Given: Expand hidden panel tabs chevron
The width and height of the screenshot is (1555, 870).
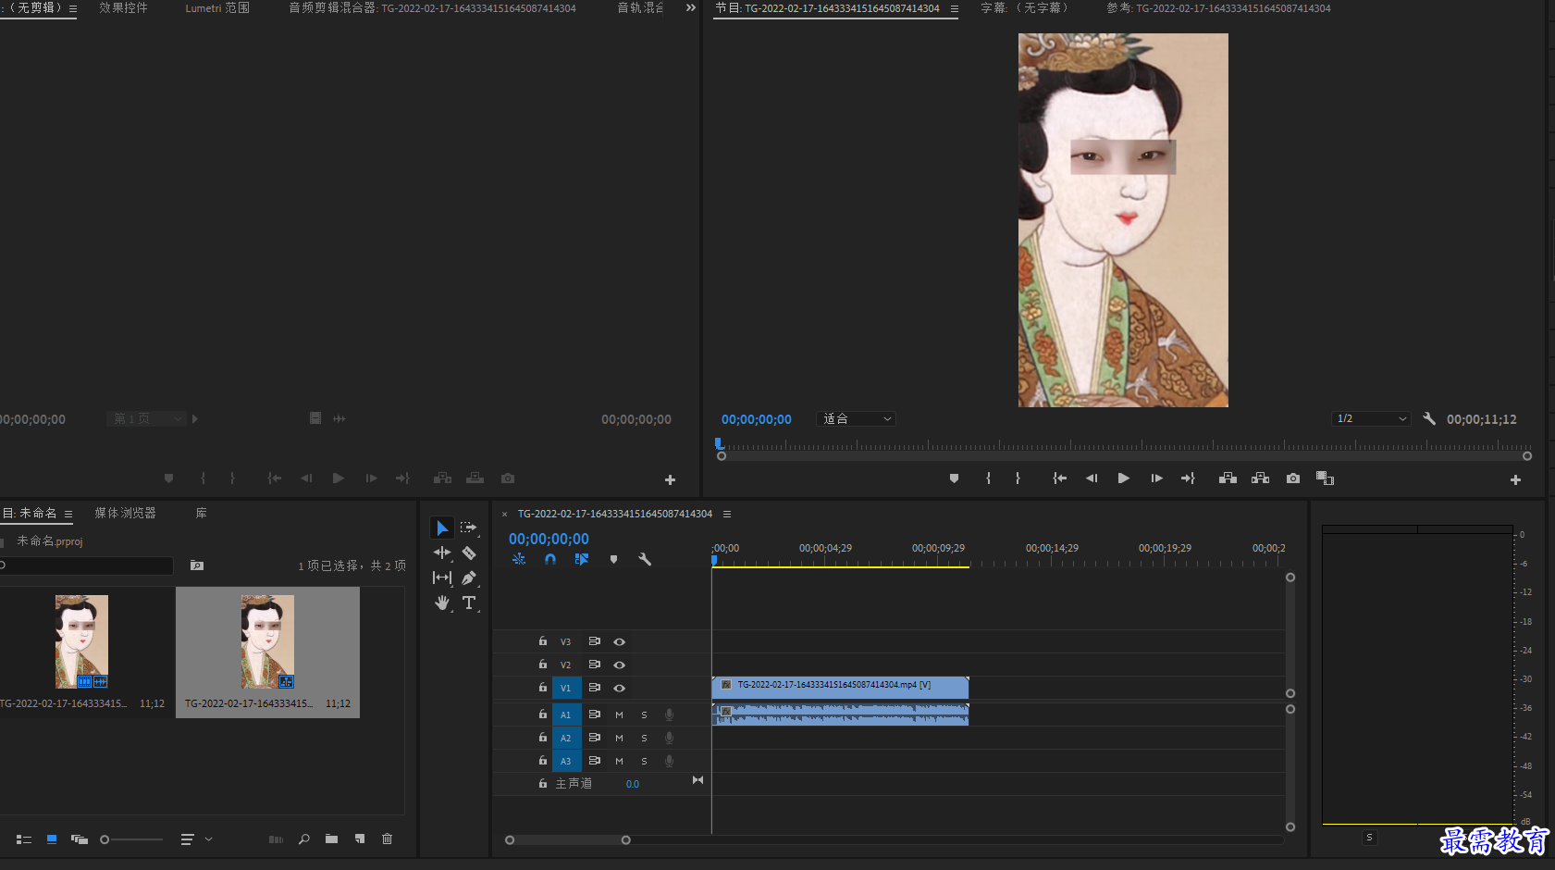Looking at the screenshot, I should pyautogui.click(x=690, y=7).
